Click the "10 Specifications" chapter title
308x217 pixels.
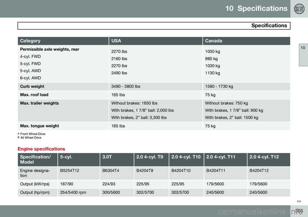[x=256, y=8]
